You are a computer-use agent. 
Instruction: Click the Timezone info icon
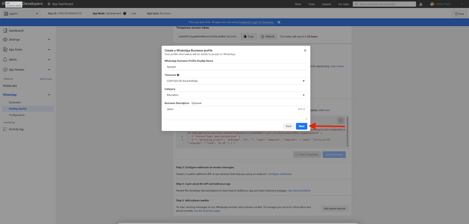pyautogui.click(x=178, y=75)
